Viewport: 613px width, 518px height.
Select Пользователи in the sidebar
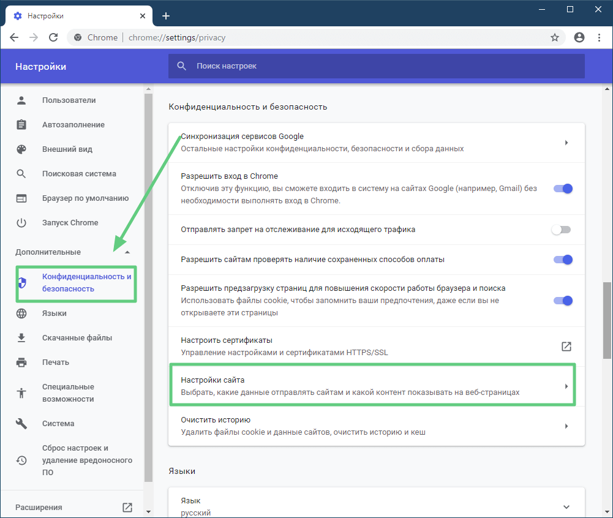coord(69,100)
